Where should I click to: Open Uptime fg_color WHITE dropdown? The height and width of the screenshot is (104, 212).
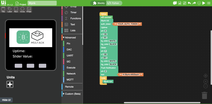click(113, 41)
